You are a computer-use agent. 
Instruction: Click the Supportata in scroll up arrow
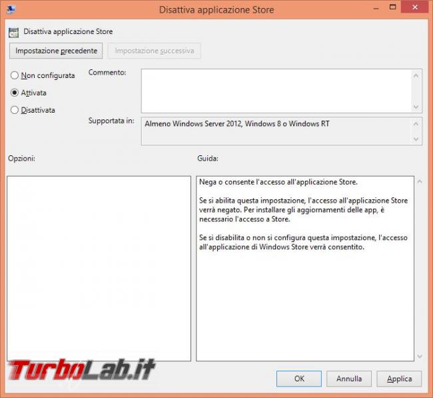416,124
